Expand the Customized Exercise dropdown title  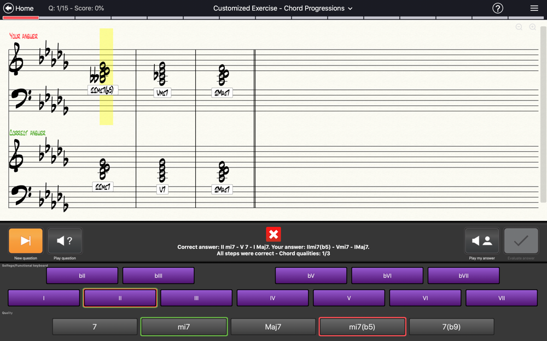283,8
